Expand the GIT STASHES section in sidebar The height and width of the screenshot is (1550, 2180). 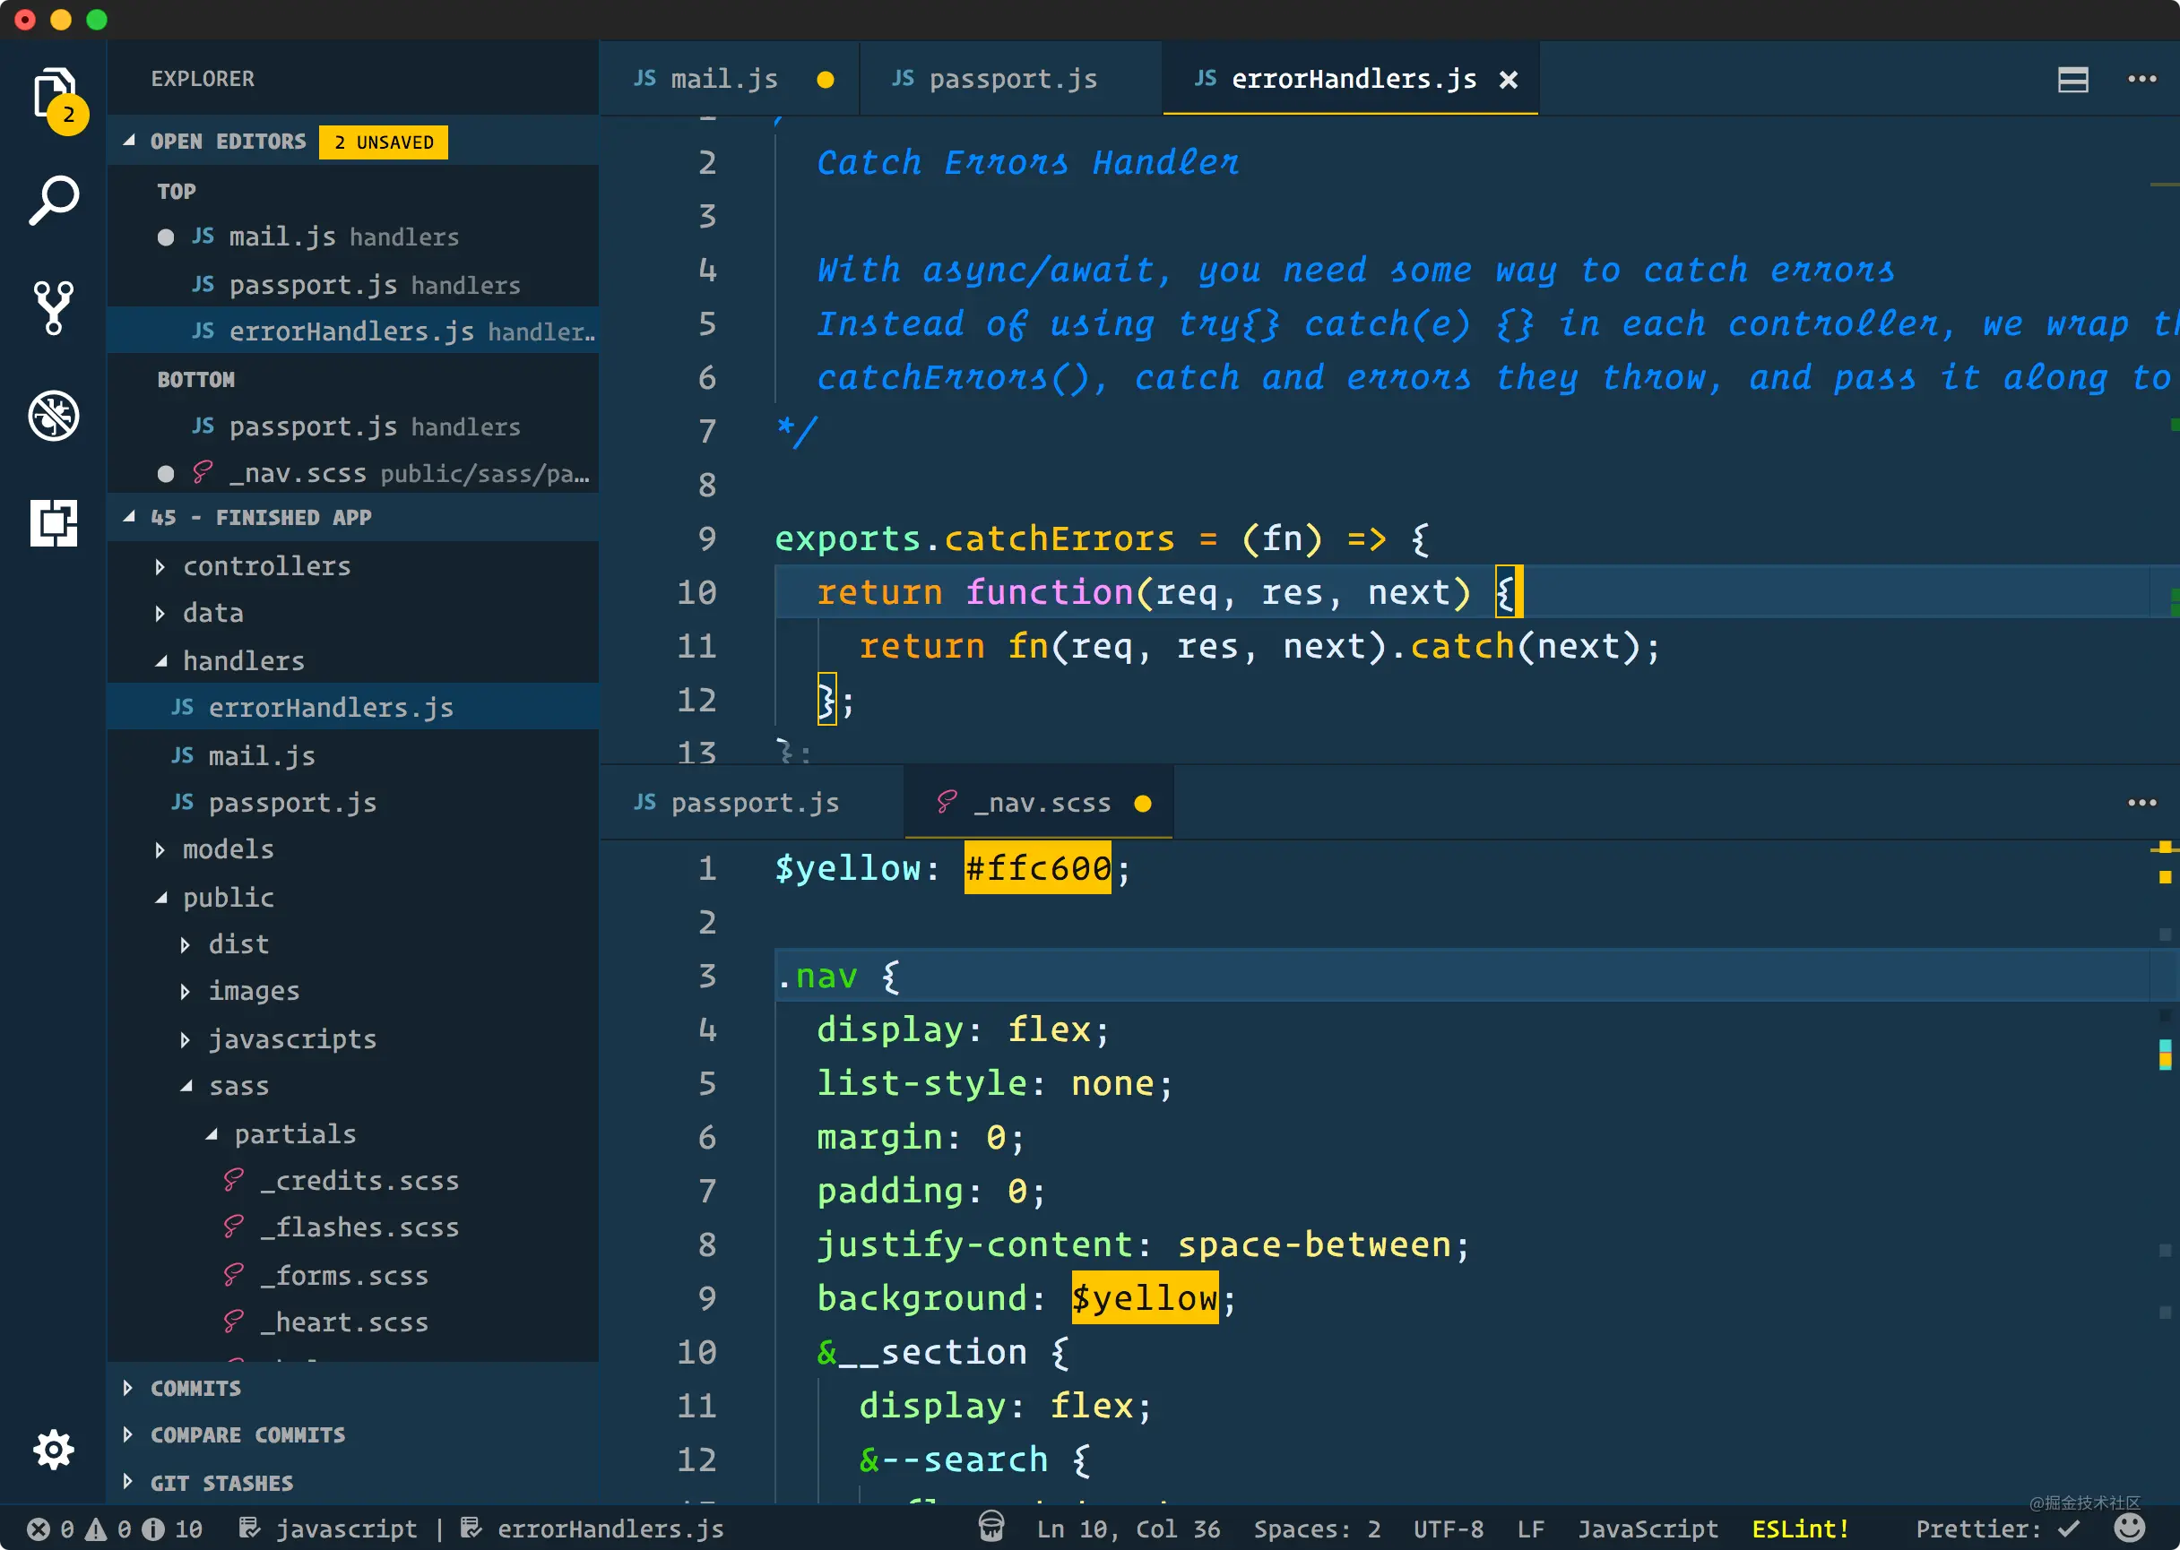tap(134, 1485)
